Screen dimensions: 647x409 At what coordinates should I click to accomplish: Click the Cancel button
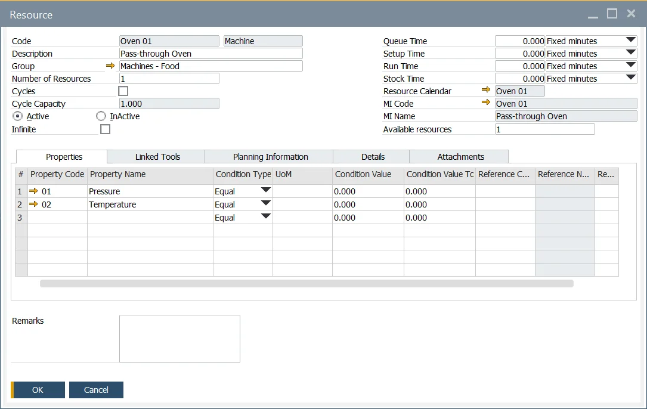(x=96, y=390)
